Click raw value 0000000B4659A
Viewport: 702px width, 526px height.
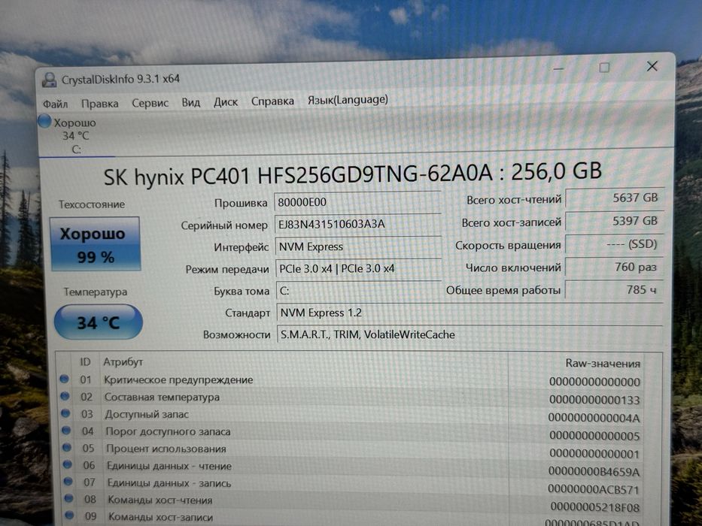pos(594,471)
